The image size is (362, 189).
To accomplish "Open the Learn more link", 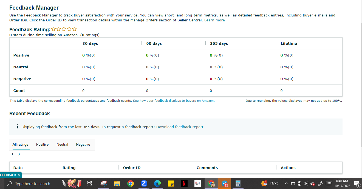I will pos(214,20).
